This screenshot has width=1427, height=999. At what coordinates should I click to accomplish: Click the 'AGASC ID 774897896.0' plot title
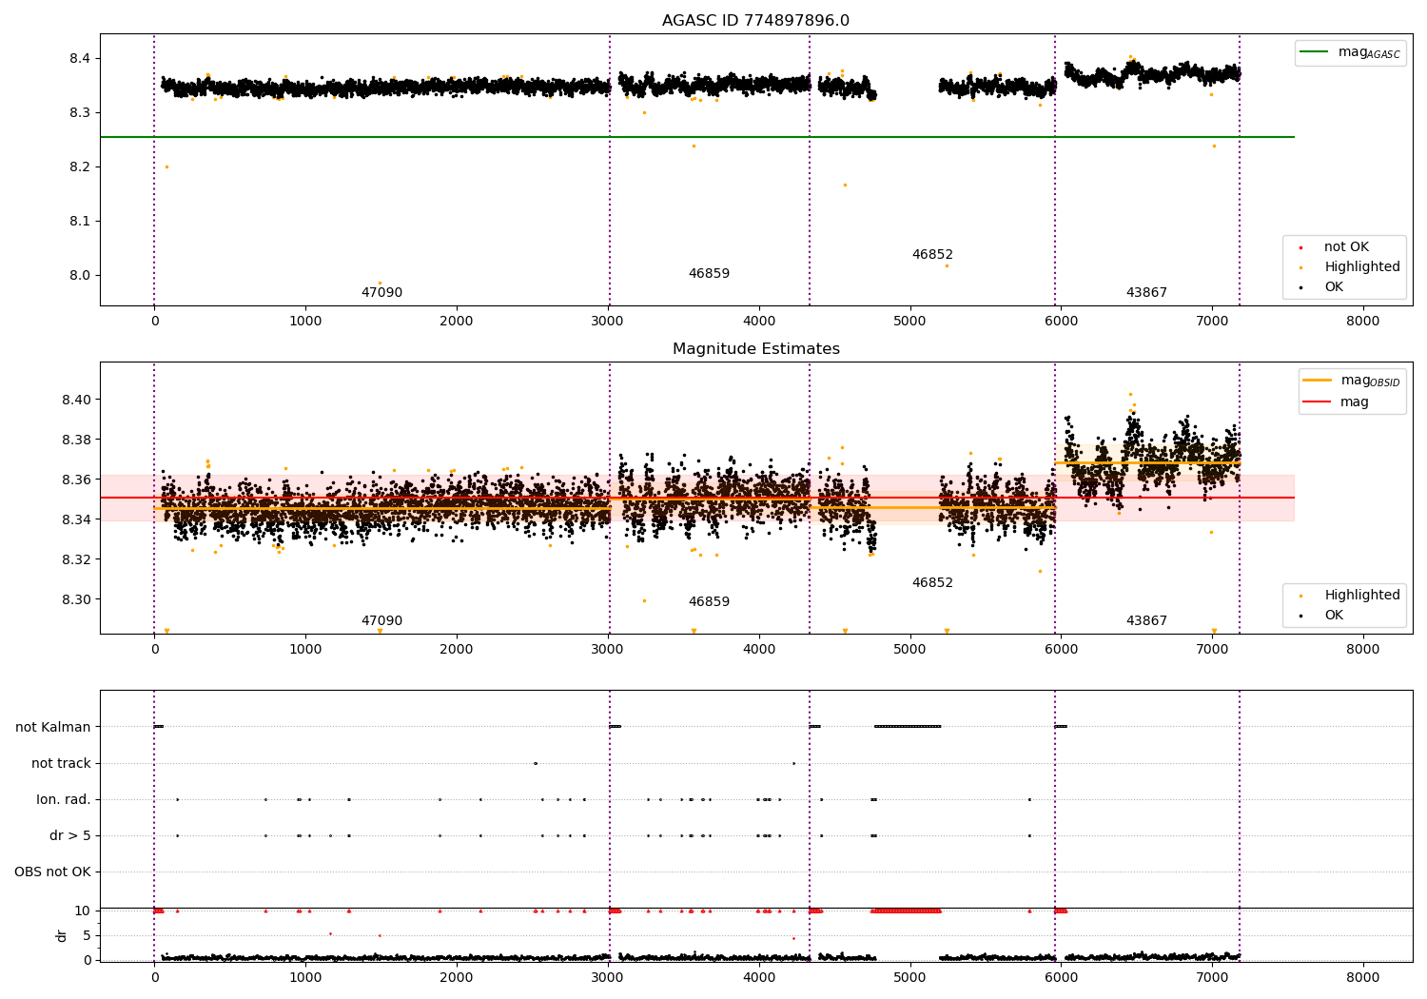(755, 21)
